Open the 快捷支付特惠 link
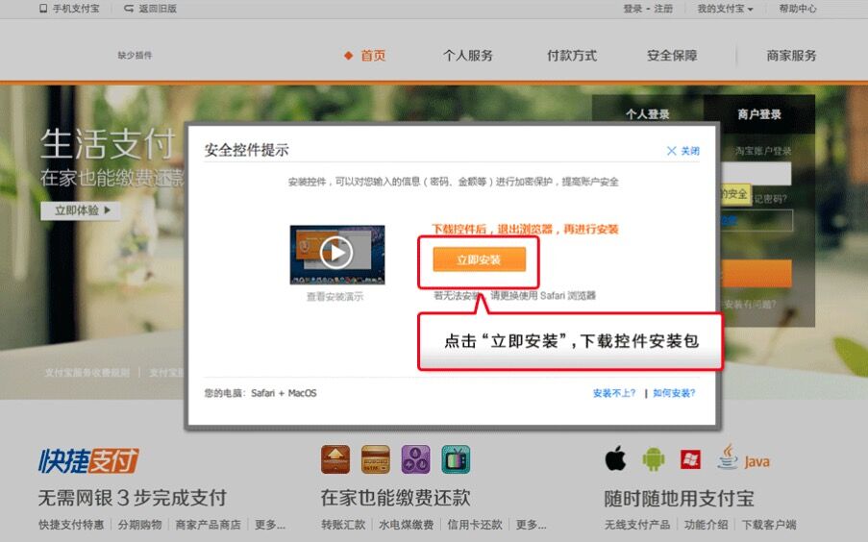The width and height of the screenshot is (868, 542). coord(71,525)
